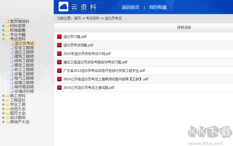Click the page icon of 造价工程师
This screenshot has height=146, width=233.
click(x=12, y=52)
